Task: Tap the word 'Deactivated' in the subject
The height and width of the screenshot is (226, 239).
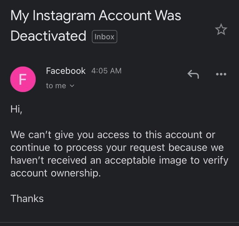Action: pyautogui.click(x=48, y=36)
